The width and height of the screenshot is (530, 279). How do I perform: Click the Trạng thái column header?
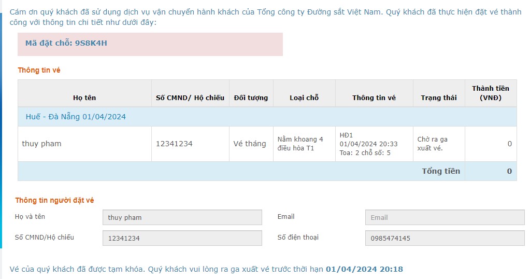coord(438,97)
